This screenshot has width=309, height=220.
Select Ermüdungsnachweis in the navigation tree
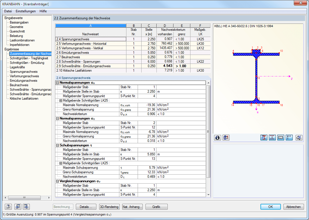tap(23, 81)
